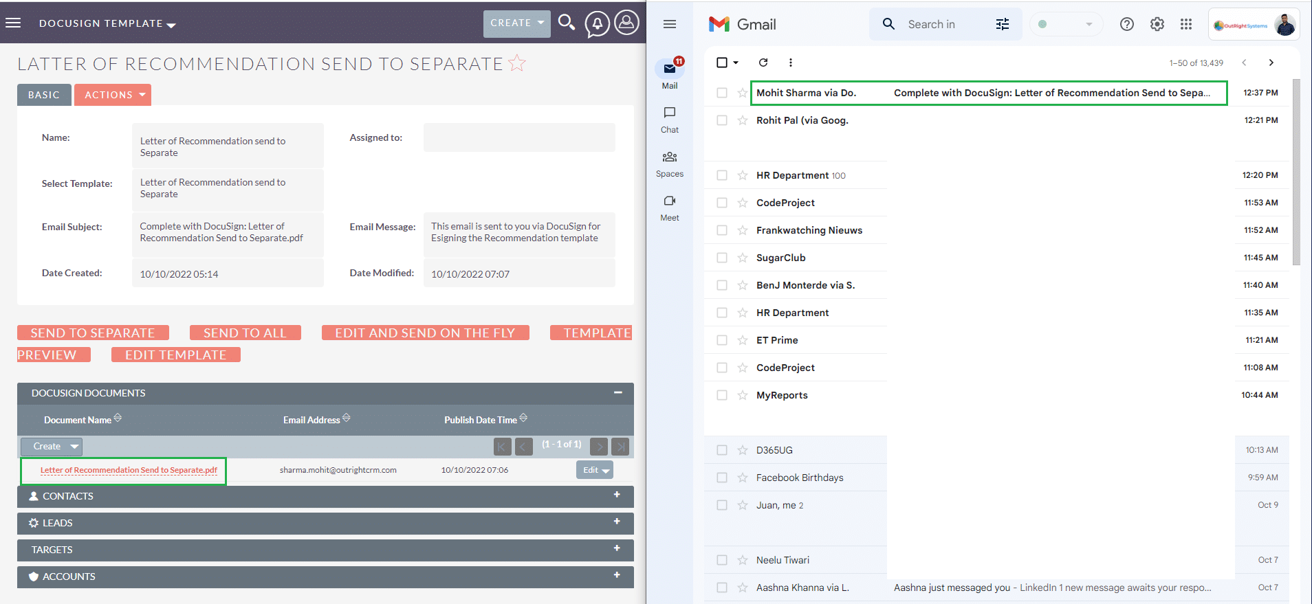Switch to BASIC tab
Screen dimensions: 1312x604
click(44, 95)
